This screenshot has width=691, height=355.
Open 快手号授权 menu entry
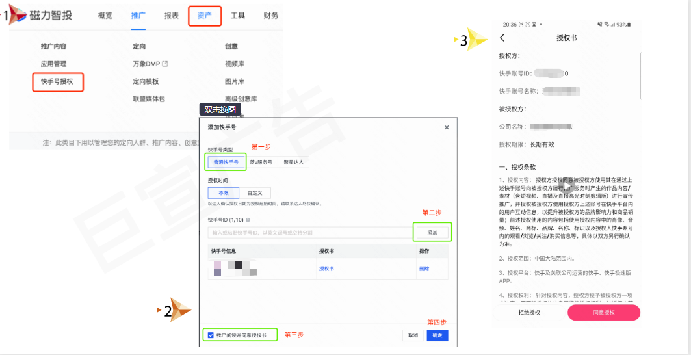point(58,82)
